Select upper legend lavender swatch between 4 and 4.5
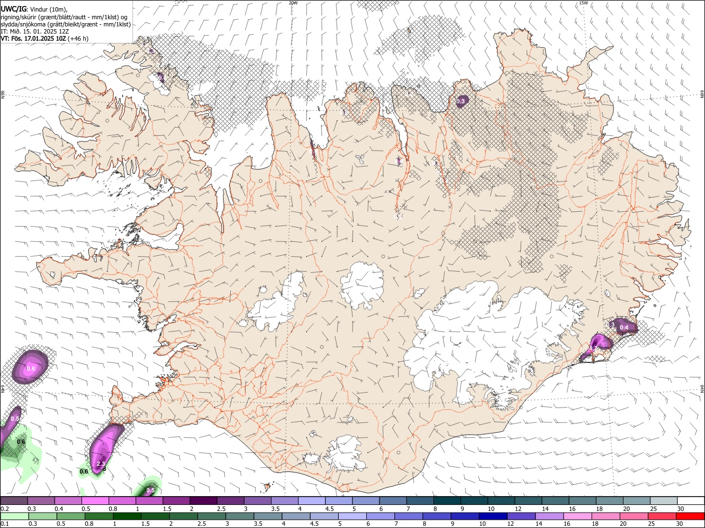705x528 pixels. (x=312, y=501)
